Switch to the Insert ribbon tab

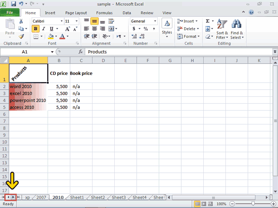click(x=50, y=13)
